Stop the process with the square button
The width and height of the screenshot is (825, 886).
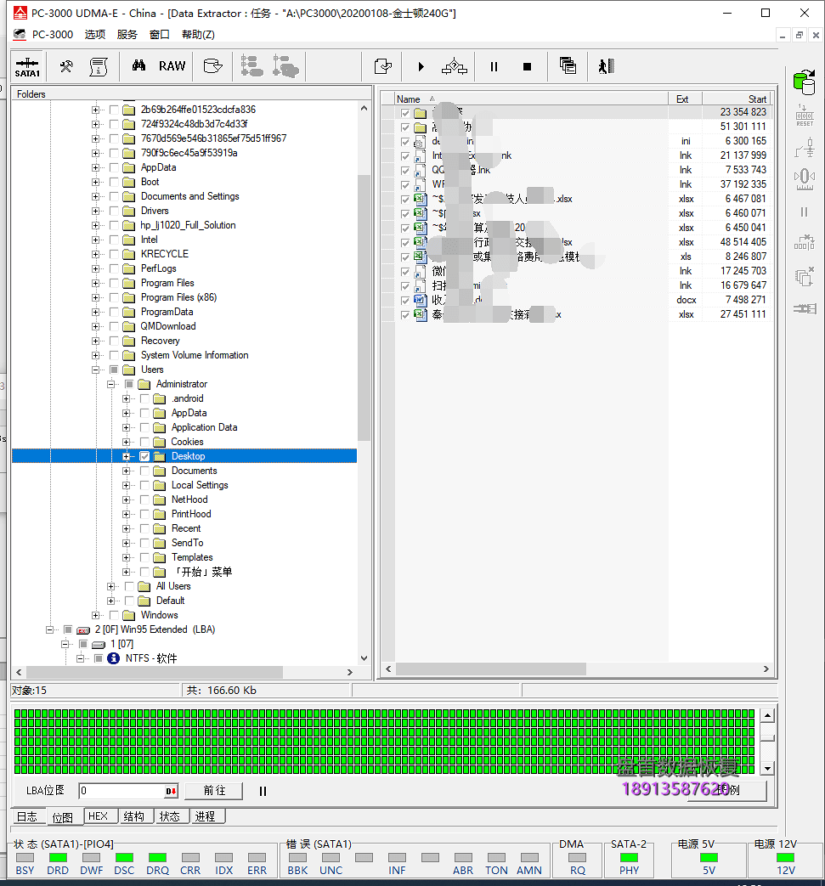[528, 66]
